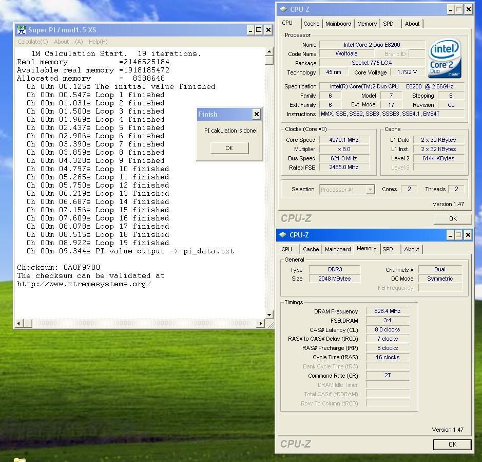The image size is (482, 462).
Task: Close the top CPU-Z window
Action: pos(468,10)
